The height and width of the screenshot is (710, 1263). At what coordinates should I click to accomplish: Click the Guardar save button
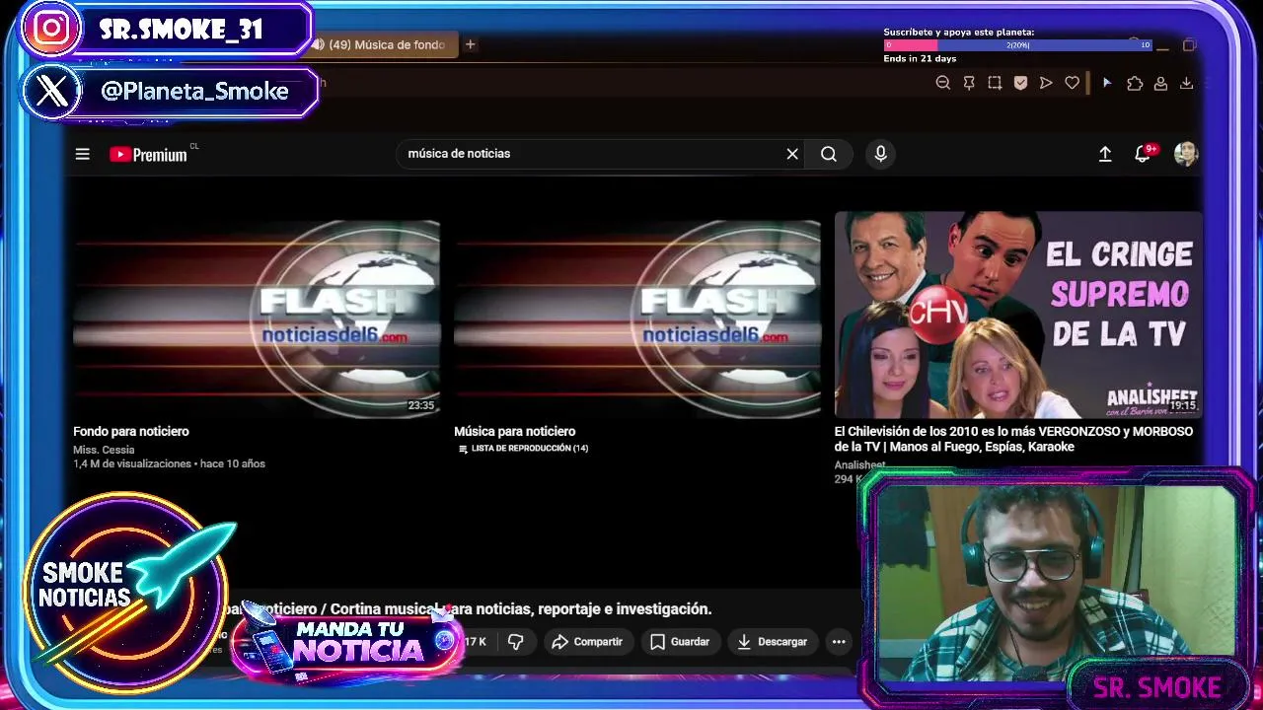point(680,642)
